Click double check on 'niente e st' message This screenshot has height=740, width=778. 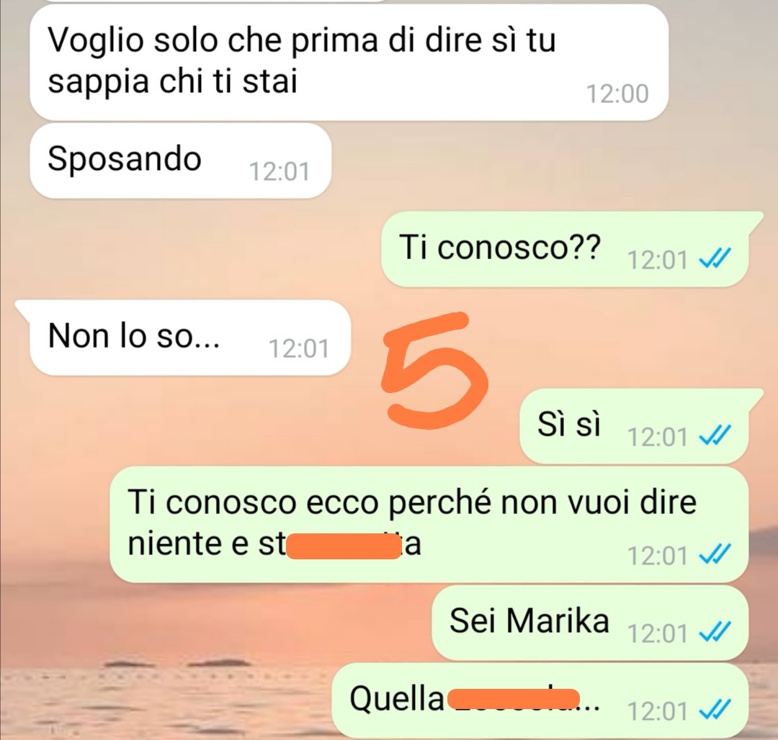coord(715,554)
